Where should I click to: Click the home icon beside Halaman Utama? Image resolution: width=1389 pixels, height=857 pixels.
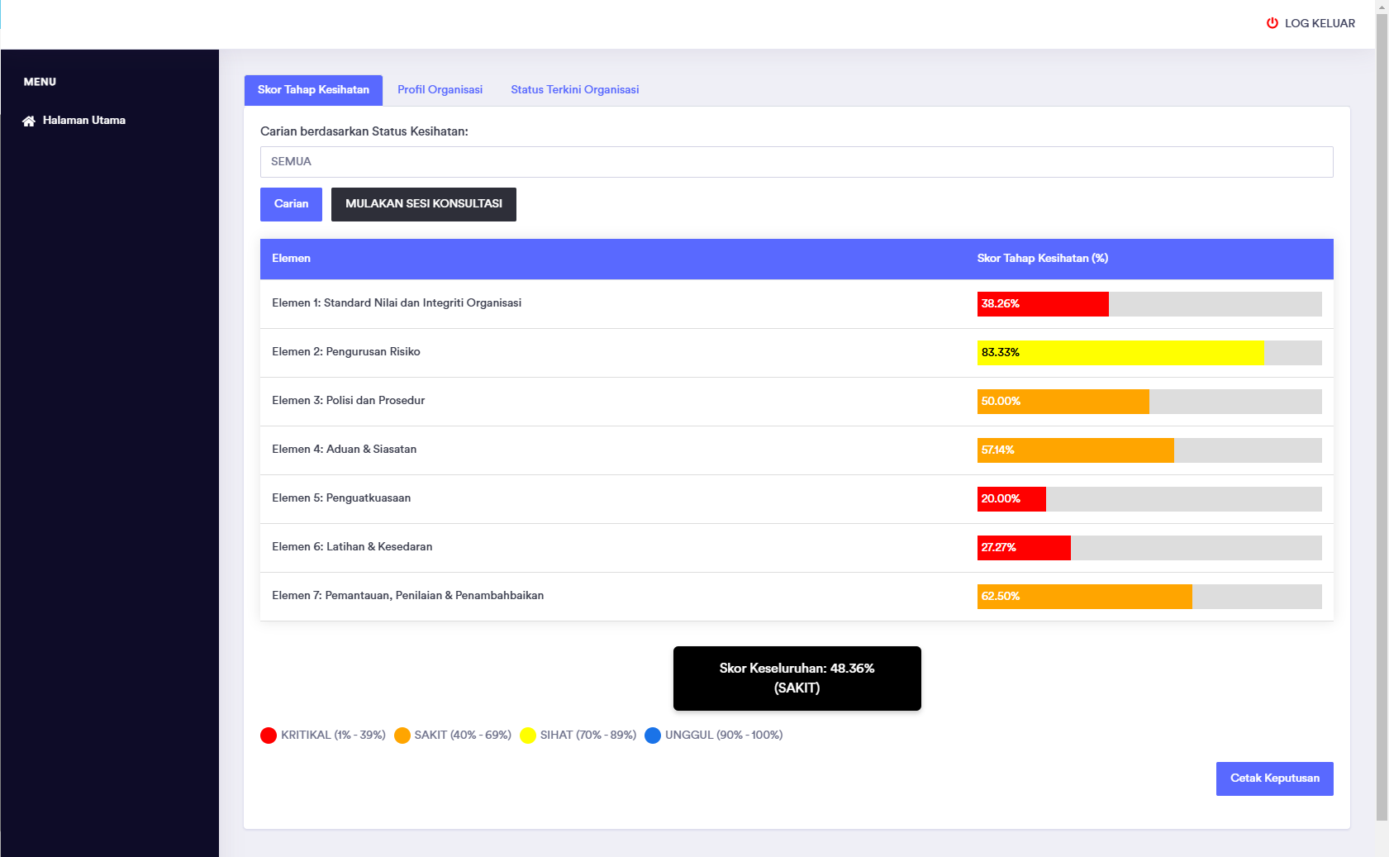pyautogui.click(x=29, y=121)
